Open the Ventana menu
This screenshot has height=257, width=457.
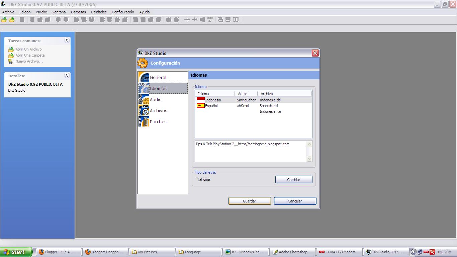(59, 12)
